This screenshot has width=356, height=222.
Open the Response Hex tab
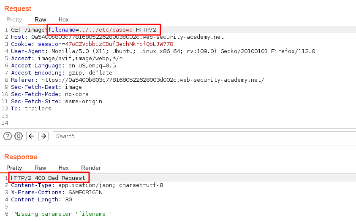(x=63, y=168)
